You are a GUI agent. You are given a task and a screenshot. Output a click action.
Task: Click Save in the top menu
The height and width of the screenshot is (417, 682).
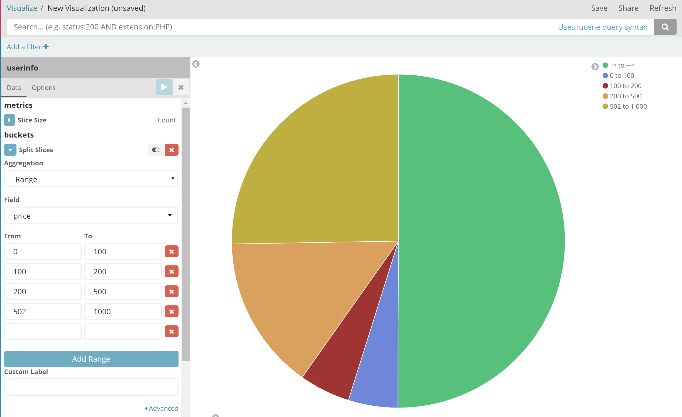point(599,8)
